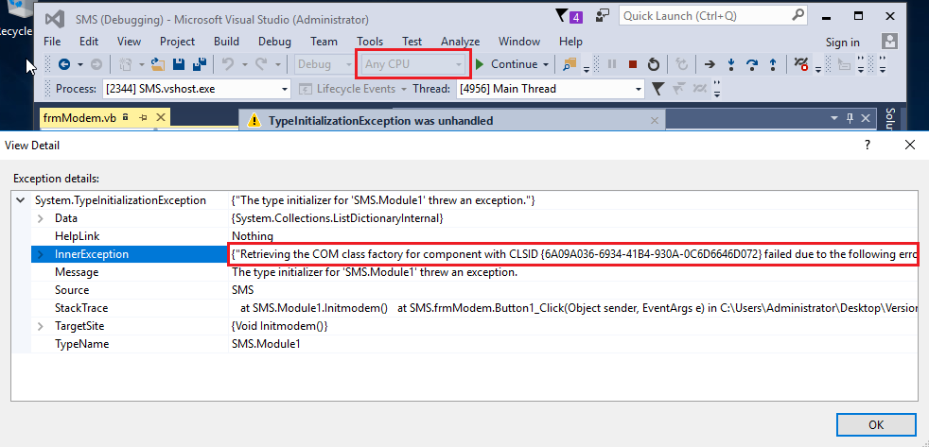Click the Save All icon
Viewport: 929px width, 447px height.
coord(200,64)
